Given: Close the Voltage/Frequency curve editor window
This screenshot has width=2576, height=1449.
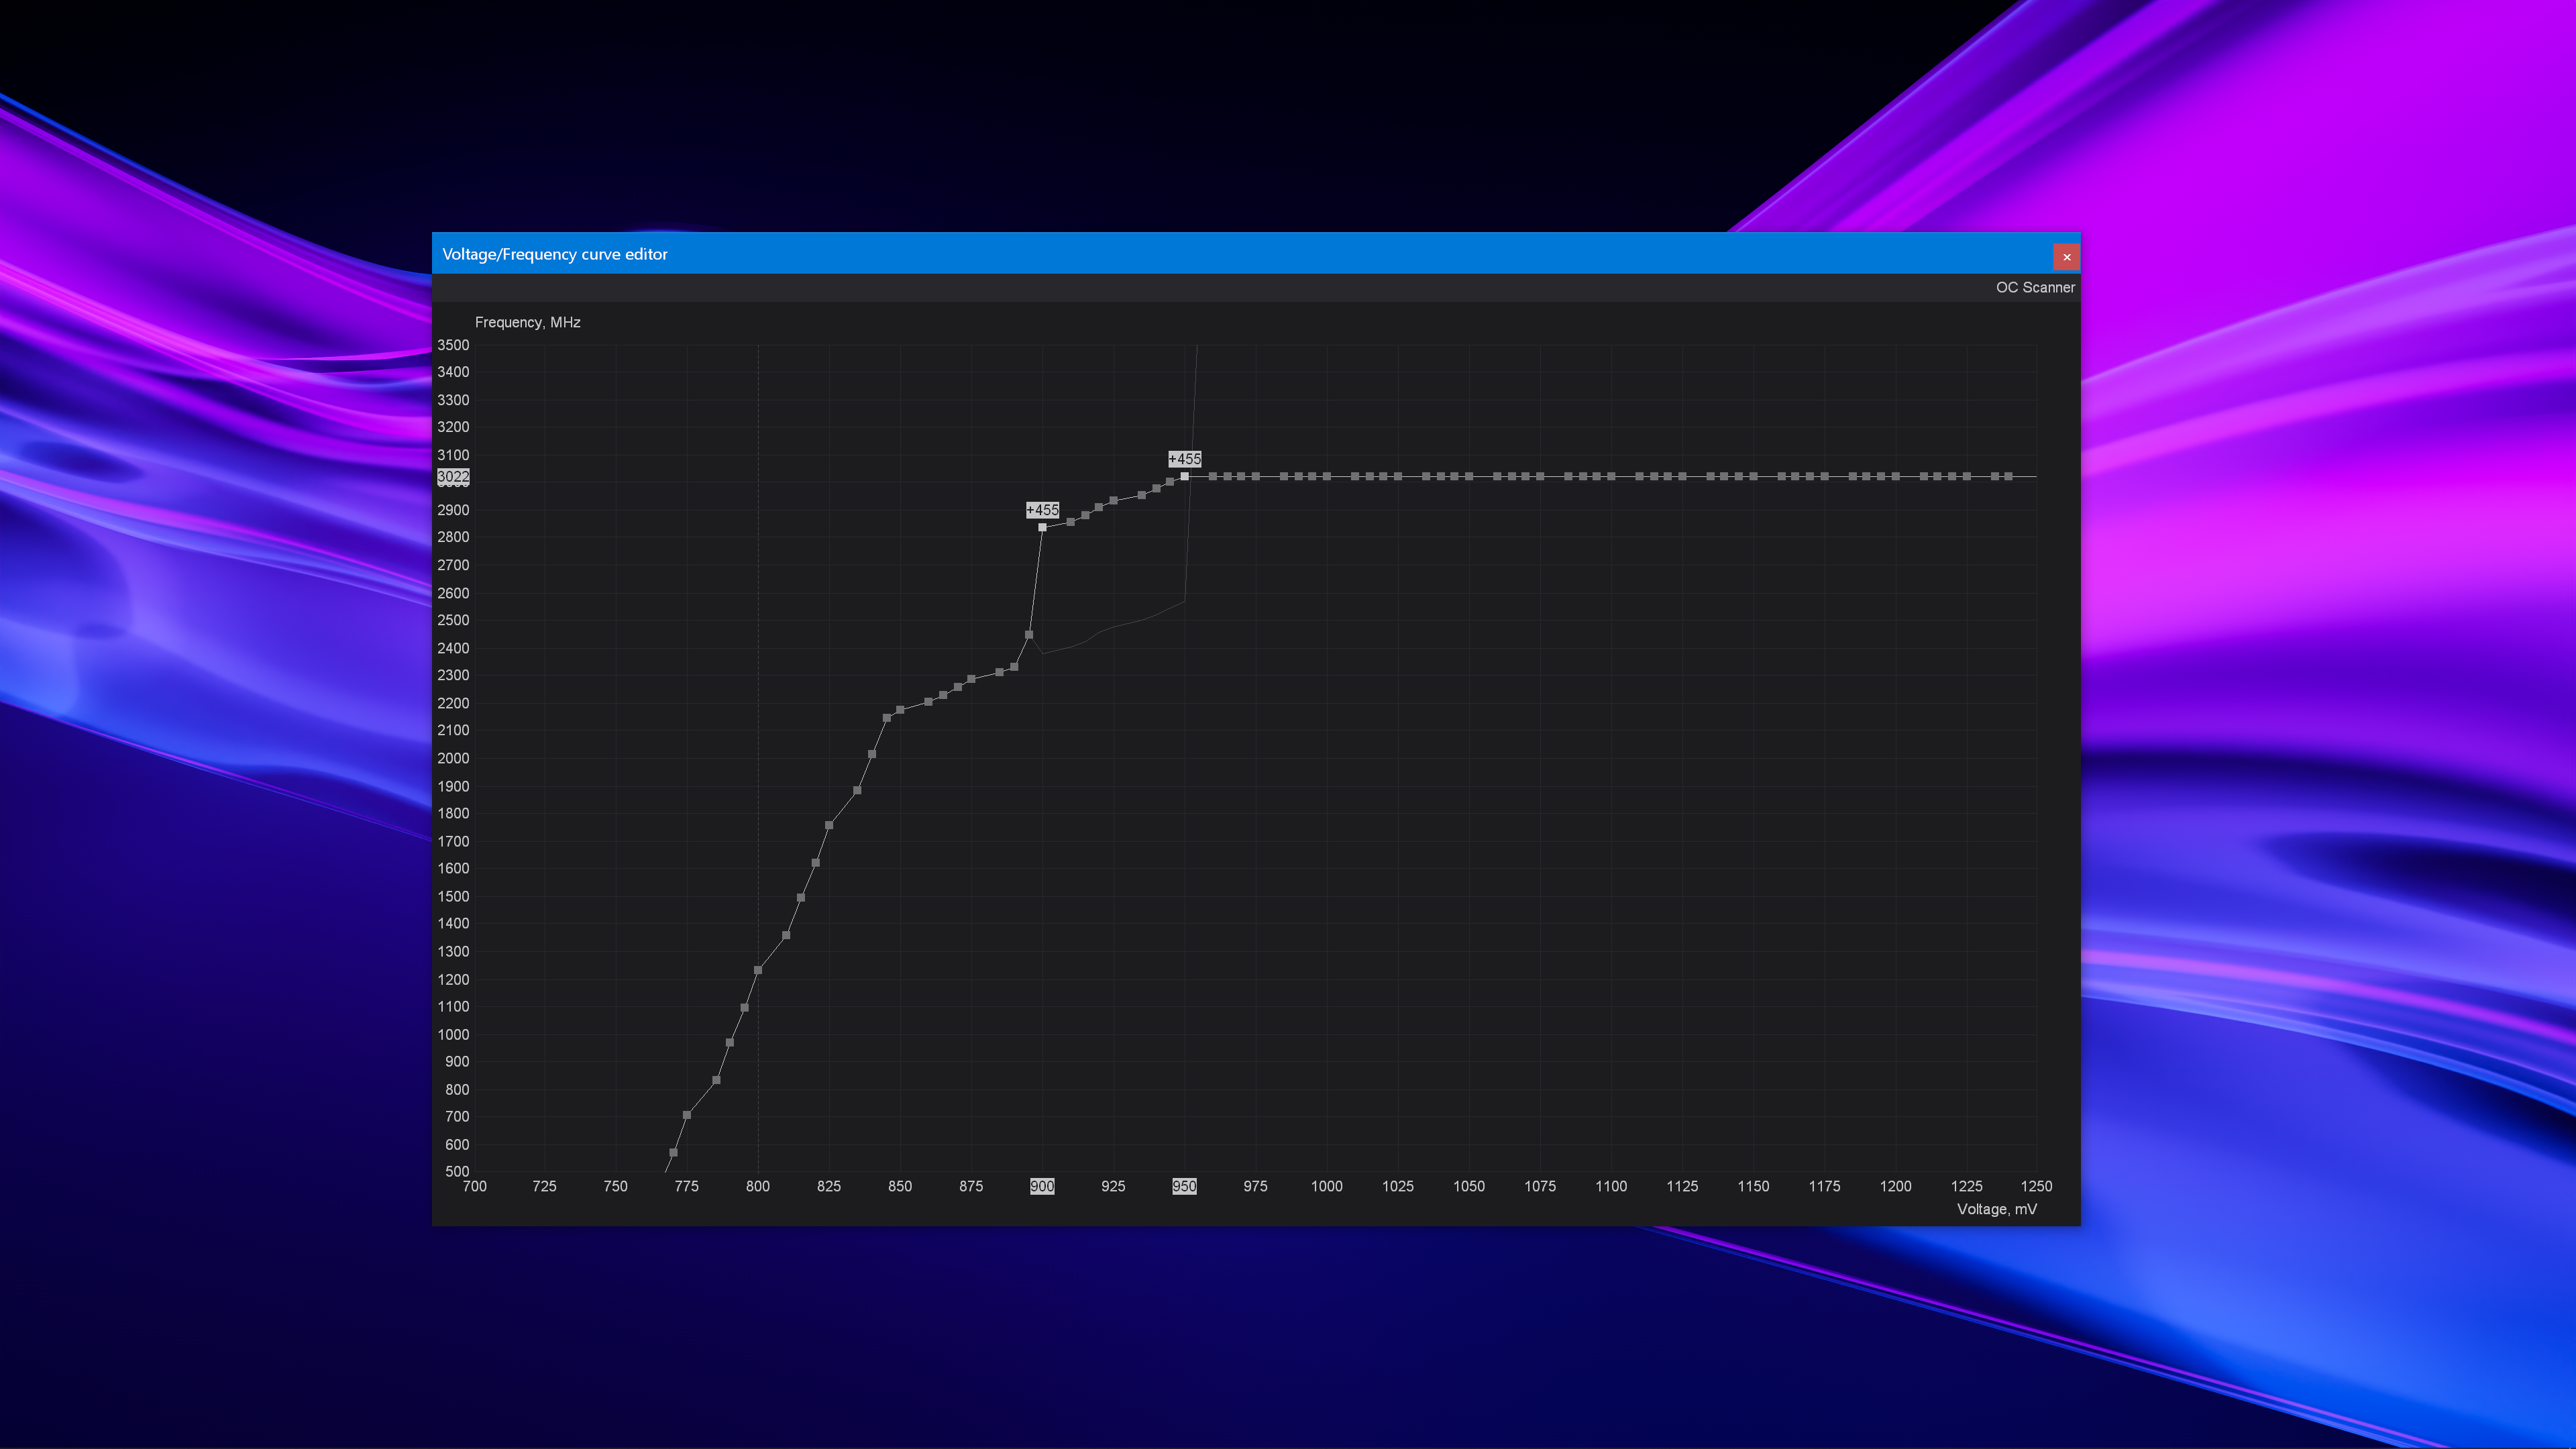Looking at the screenshot, I should pyautogui.click(x=2066, y=257).
